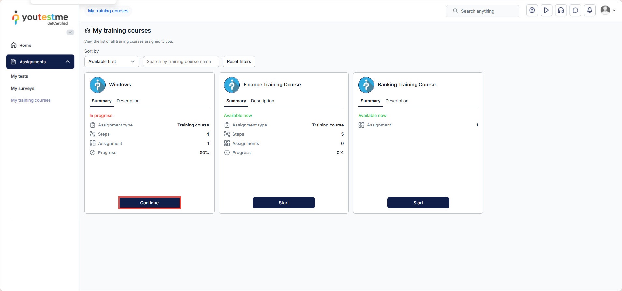Select Description tab in Banking Training Course
The image size is (622, 291).
pyautogui.click(x=397, y=101)
